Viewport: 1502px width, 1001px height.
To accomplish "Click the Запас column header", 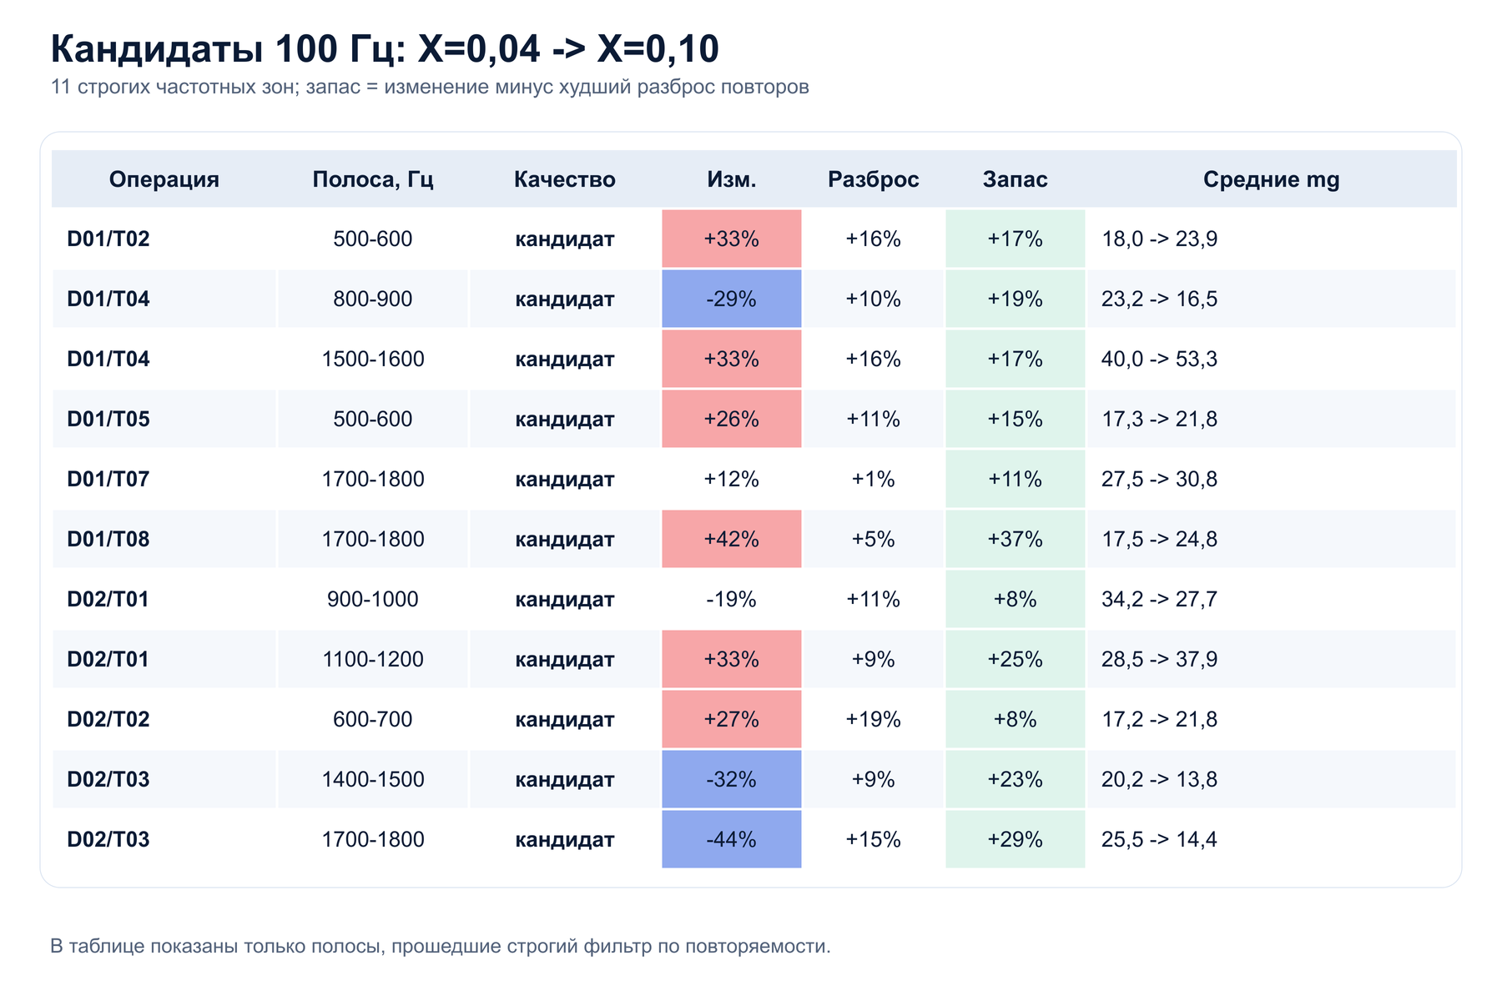I will click(x=1016, y=179).
